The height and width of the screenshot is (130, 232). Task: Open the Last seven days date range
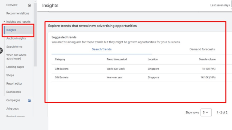click(220, 5)
